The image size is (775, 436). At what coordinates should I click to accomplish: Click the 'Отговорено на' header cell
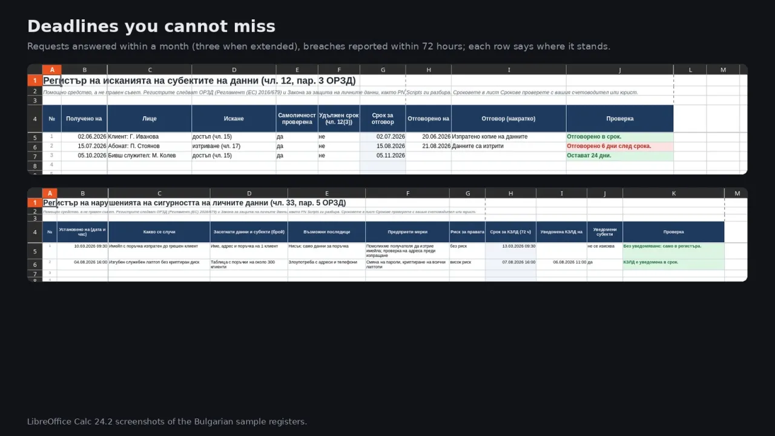[429, 119]
